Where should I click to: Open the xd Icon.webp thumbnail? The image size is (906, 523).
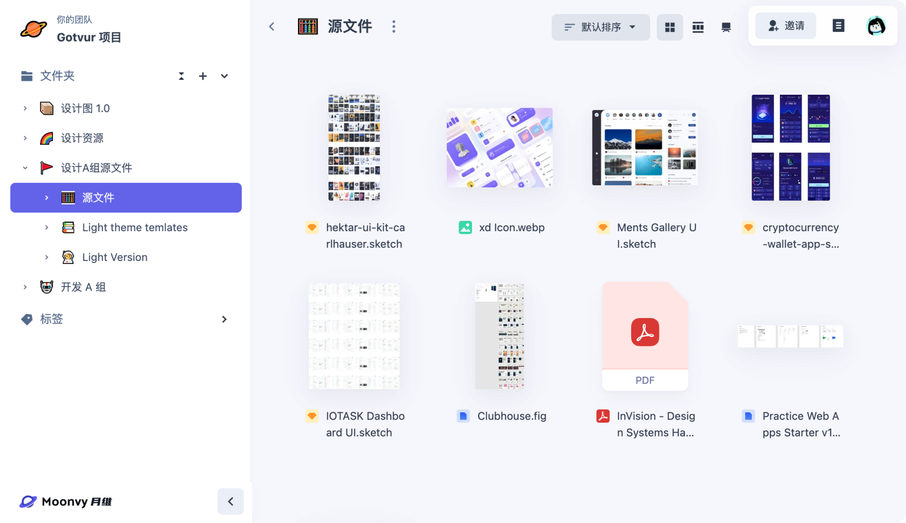tap(499, 148)
